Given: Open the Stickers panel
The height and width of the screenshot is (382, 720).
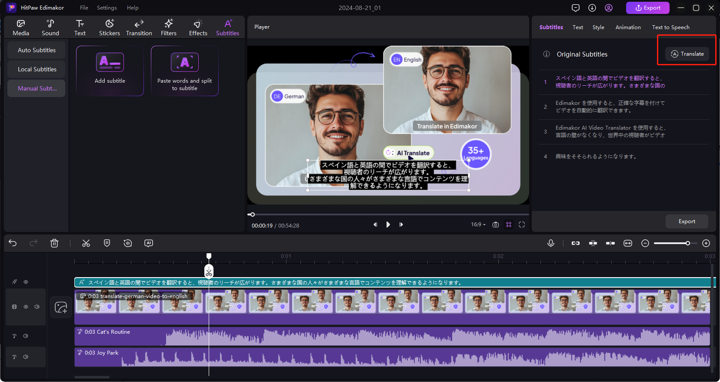Looking at the screenshot, I should click(x=110, y=27).
